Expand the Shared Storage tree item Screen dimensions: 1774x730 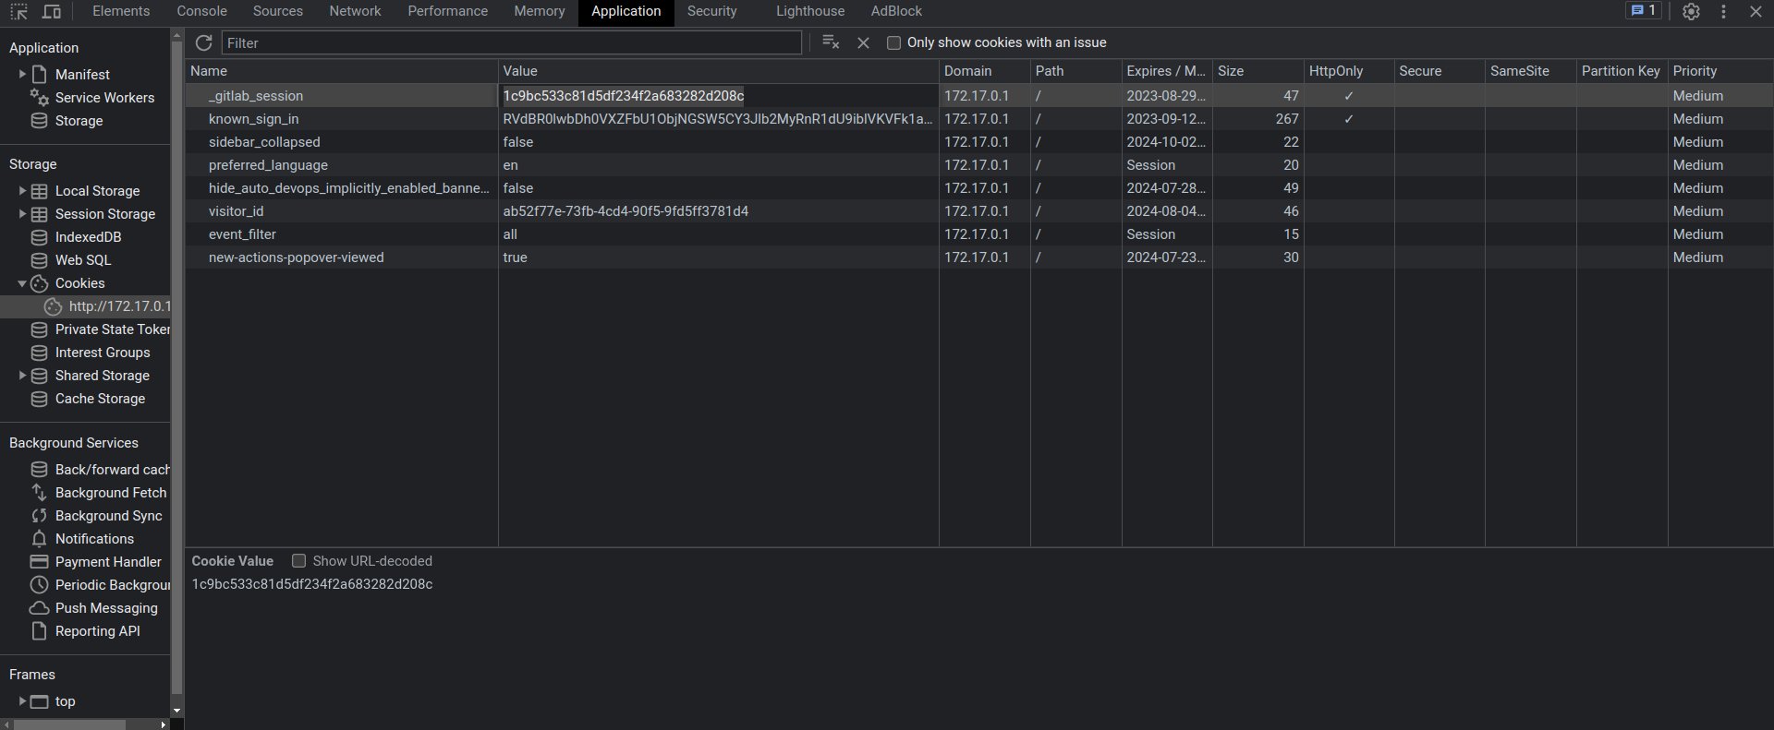click(x=22, y=376)
